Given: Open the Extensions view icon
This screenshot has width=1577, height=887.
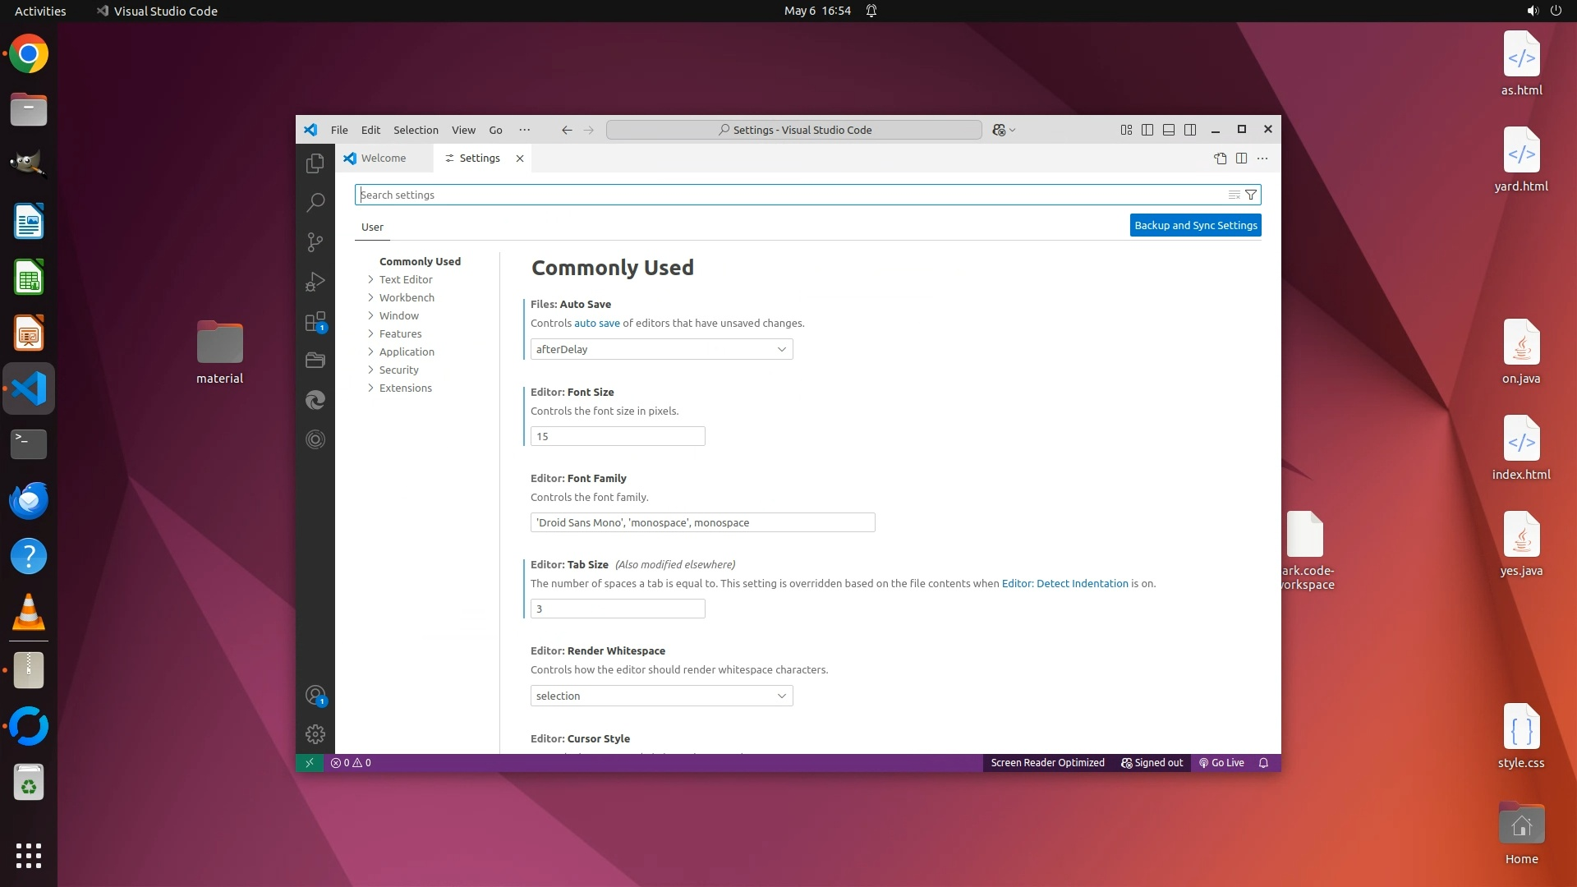Looking at the screenshot, I should tap(315, 321).
